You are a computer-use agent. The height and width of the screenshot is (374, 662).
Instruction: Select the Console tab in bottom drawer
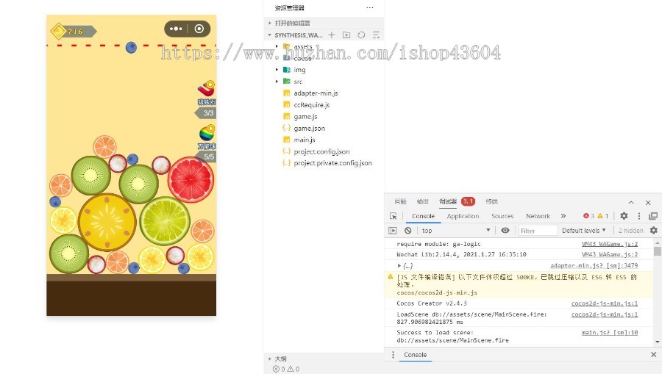[x=415, y=355]
